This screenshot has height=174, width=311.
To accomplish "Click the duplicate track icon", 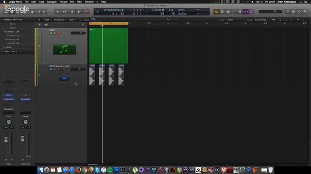I will (x=46, y=25).
